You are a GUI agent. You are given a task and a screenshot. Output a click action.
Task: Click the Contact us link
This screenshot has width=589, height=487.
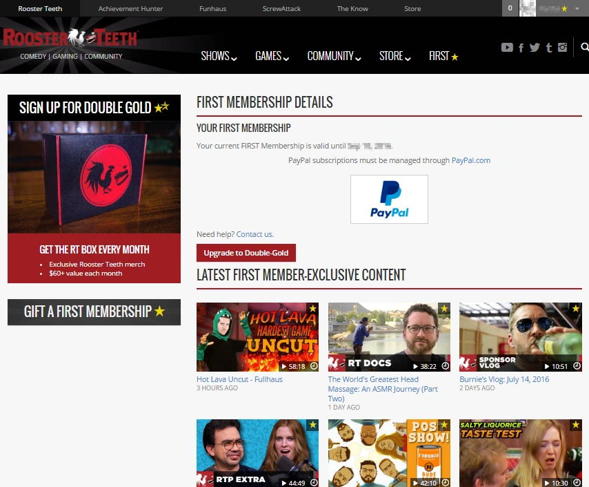pos(255,234)
